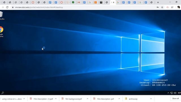Image resolution: width=181 pixels, height=102 pixels.
Task: Expand options for using s drive docx
Action: (24, 99)
